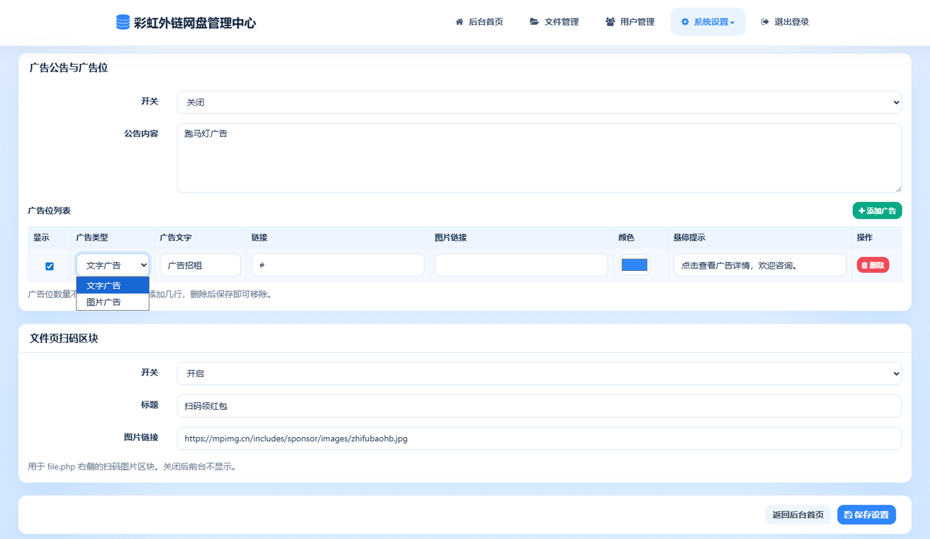The height and width of the screenshot is (539, 930).
Task: Choose 图片广告 option in the open list
Action: point(113,302)
